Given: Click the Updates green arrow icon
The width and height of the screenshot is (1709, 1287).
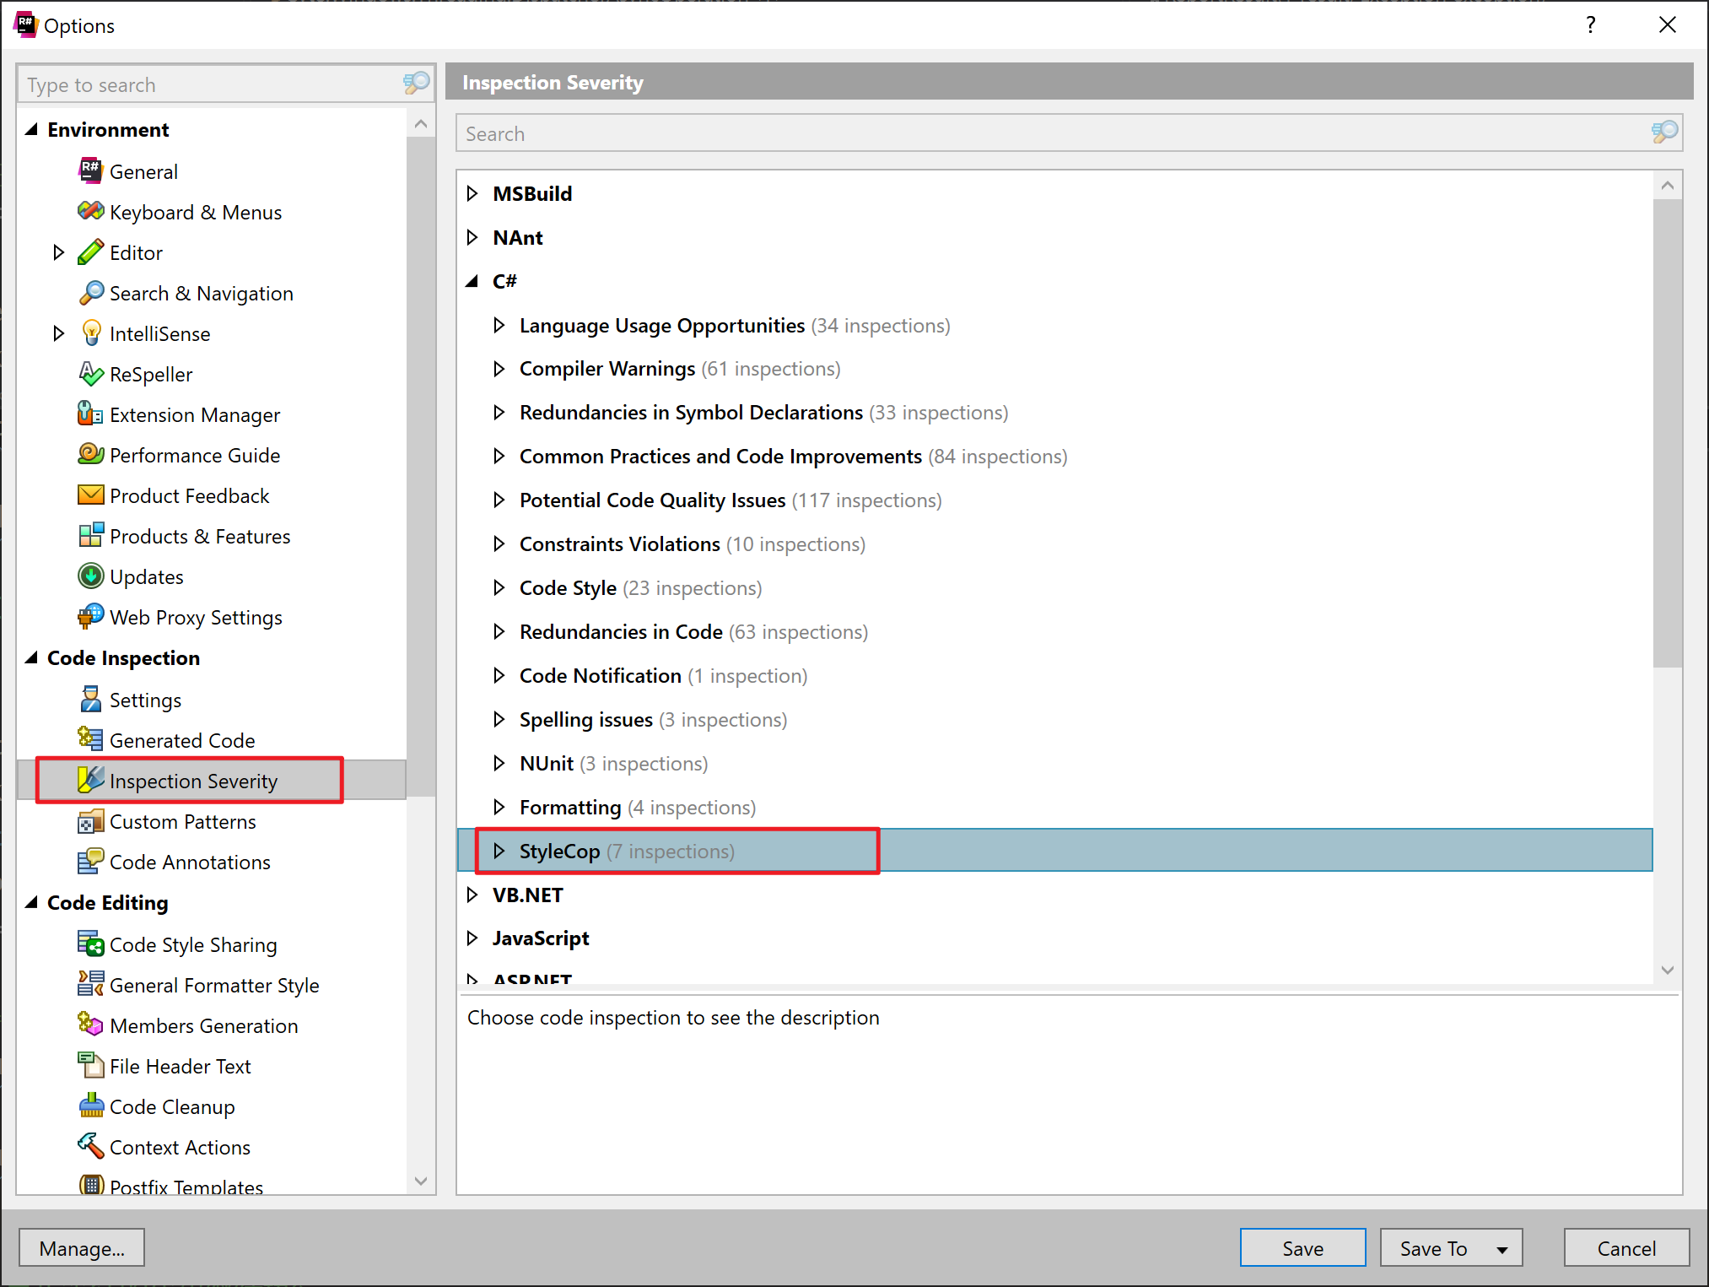Looking at the screenshot, I should point(90,576).
